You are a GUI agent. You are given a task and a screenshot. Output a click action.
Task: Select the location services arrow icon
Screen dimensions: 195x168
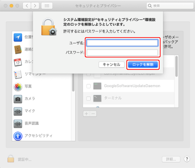click(18, 37)
